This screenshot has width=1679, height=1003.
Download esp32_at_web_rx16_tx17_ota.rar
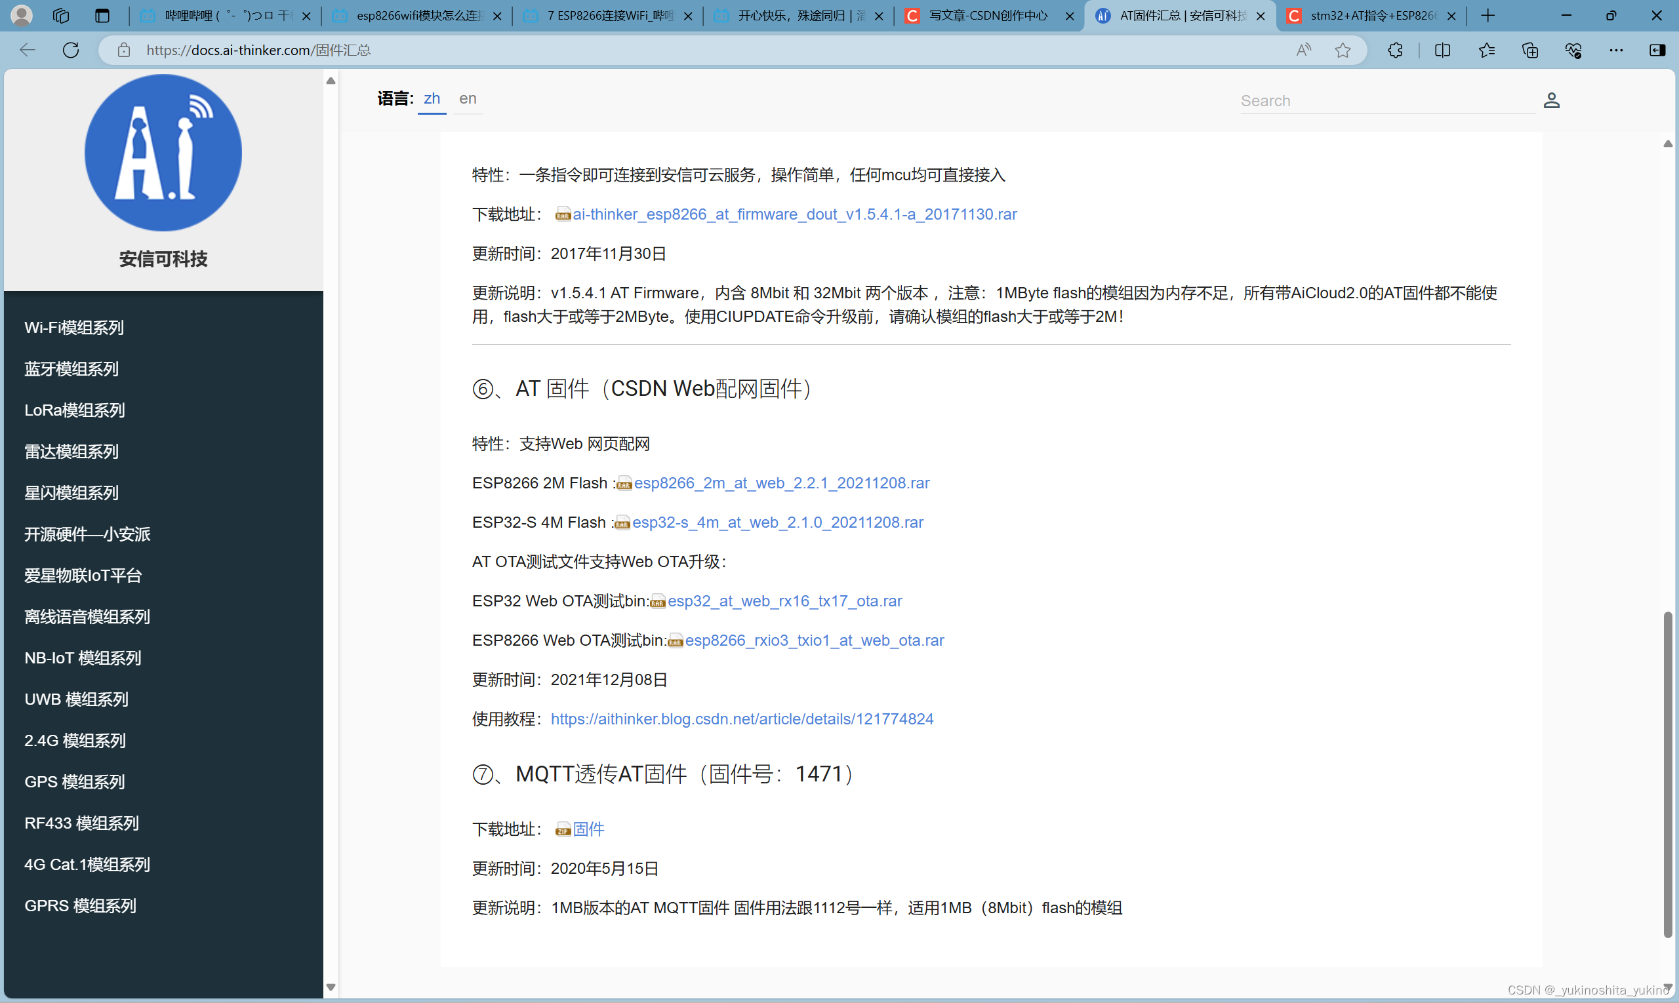785,601
